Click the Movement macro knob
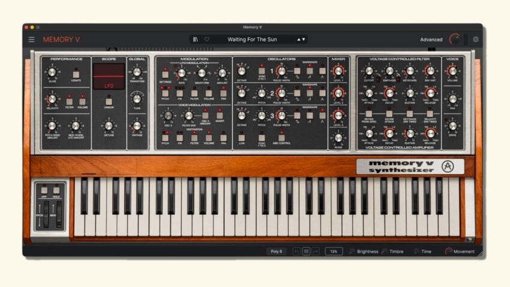 point(449,251)
